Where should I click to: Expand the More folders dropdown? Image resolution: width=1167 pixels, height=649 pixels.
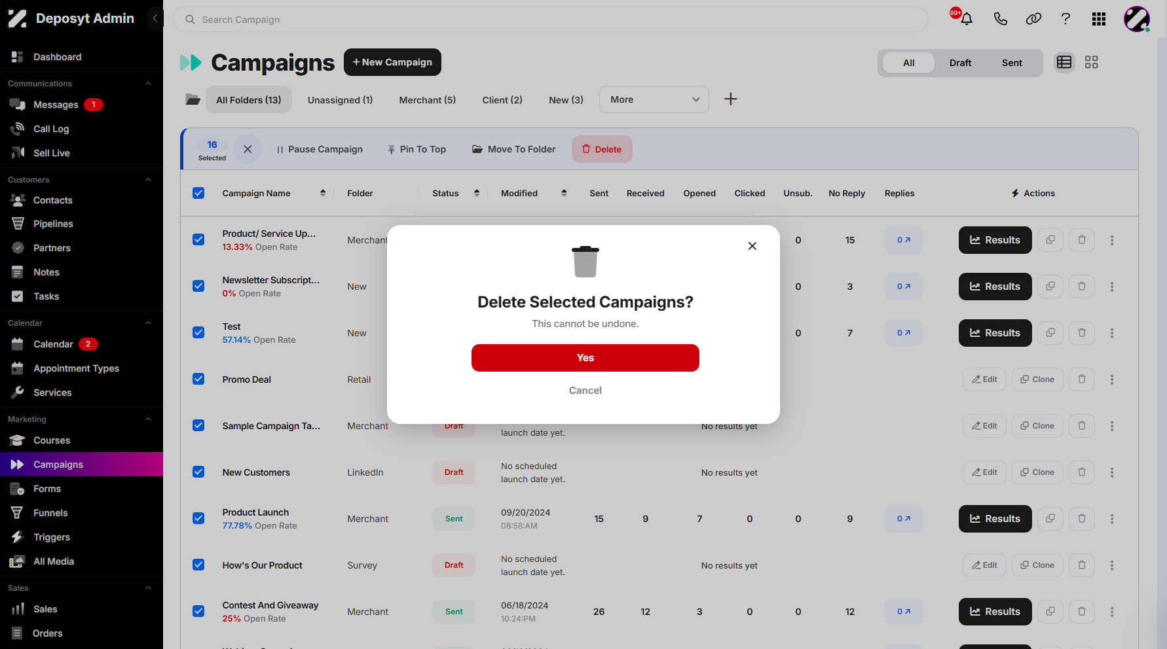coord(654,99)
